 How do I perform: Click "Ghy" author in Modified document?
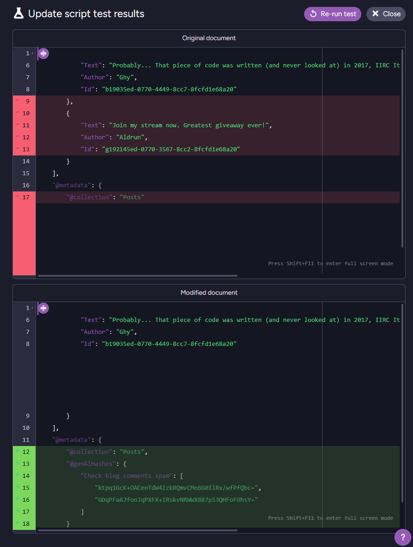125,332
